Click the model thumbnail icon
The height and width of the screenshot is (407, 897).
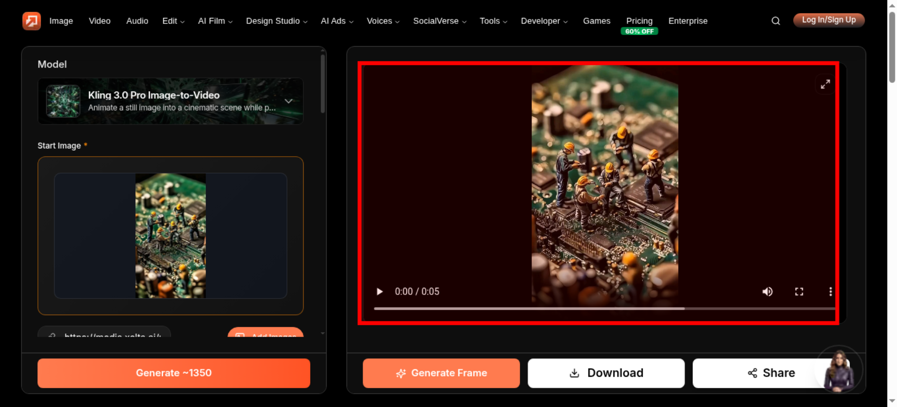pos(63,101)
